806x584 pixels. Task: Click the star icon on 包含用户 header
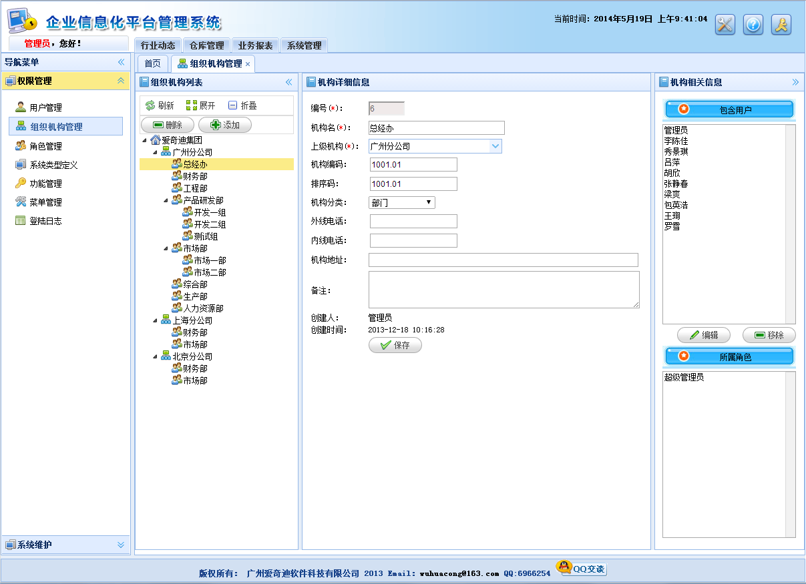click(x=683, y=109)
